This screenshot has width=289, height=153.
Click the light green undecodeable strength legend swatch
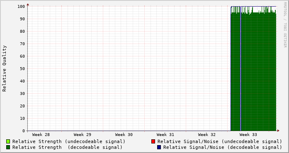[x=8, y=141]
